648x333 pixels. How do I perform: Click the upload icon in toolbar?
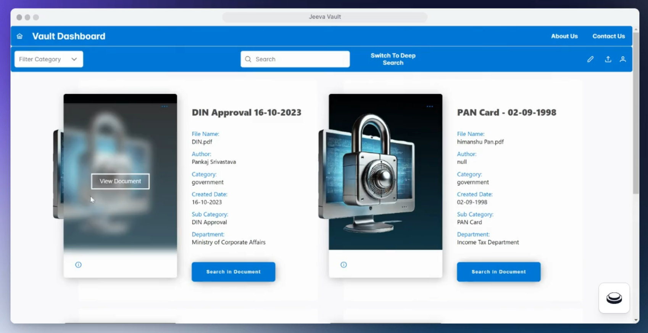(x=608, y=59)
